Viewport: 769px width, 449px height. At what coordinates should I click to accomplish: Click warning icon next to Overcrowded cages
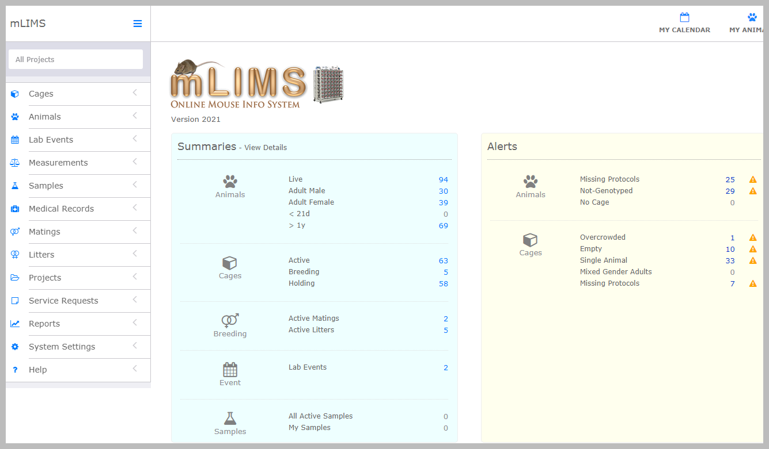click(752, 237)
